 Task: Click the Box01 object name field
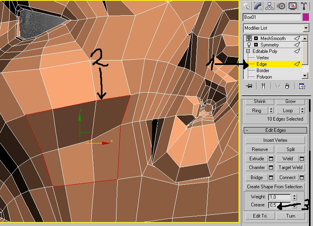tap(272, 17)
